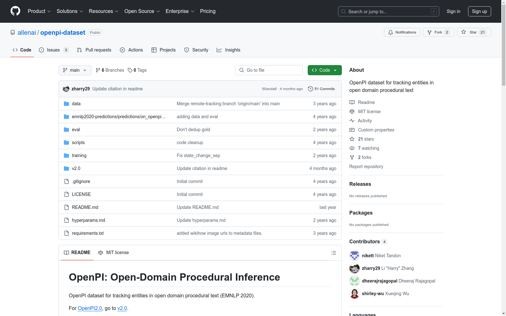This screenshot has width=506, height=316.
Task: Click the pulse icon beside Activity
Action: 352,121
